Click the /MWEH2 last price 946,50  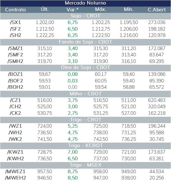click(45, 178)
